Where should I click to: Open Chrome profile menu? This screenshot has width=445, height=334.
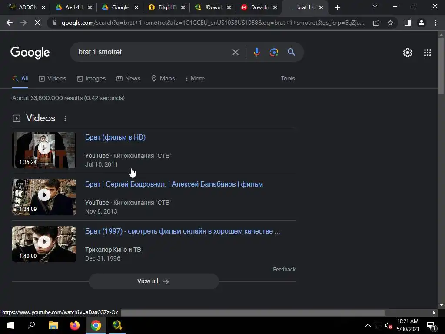[x=422, y=23]
